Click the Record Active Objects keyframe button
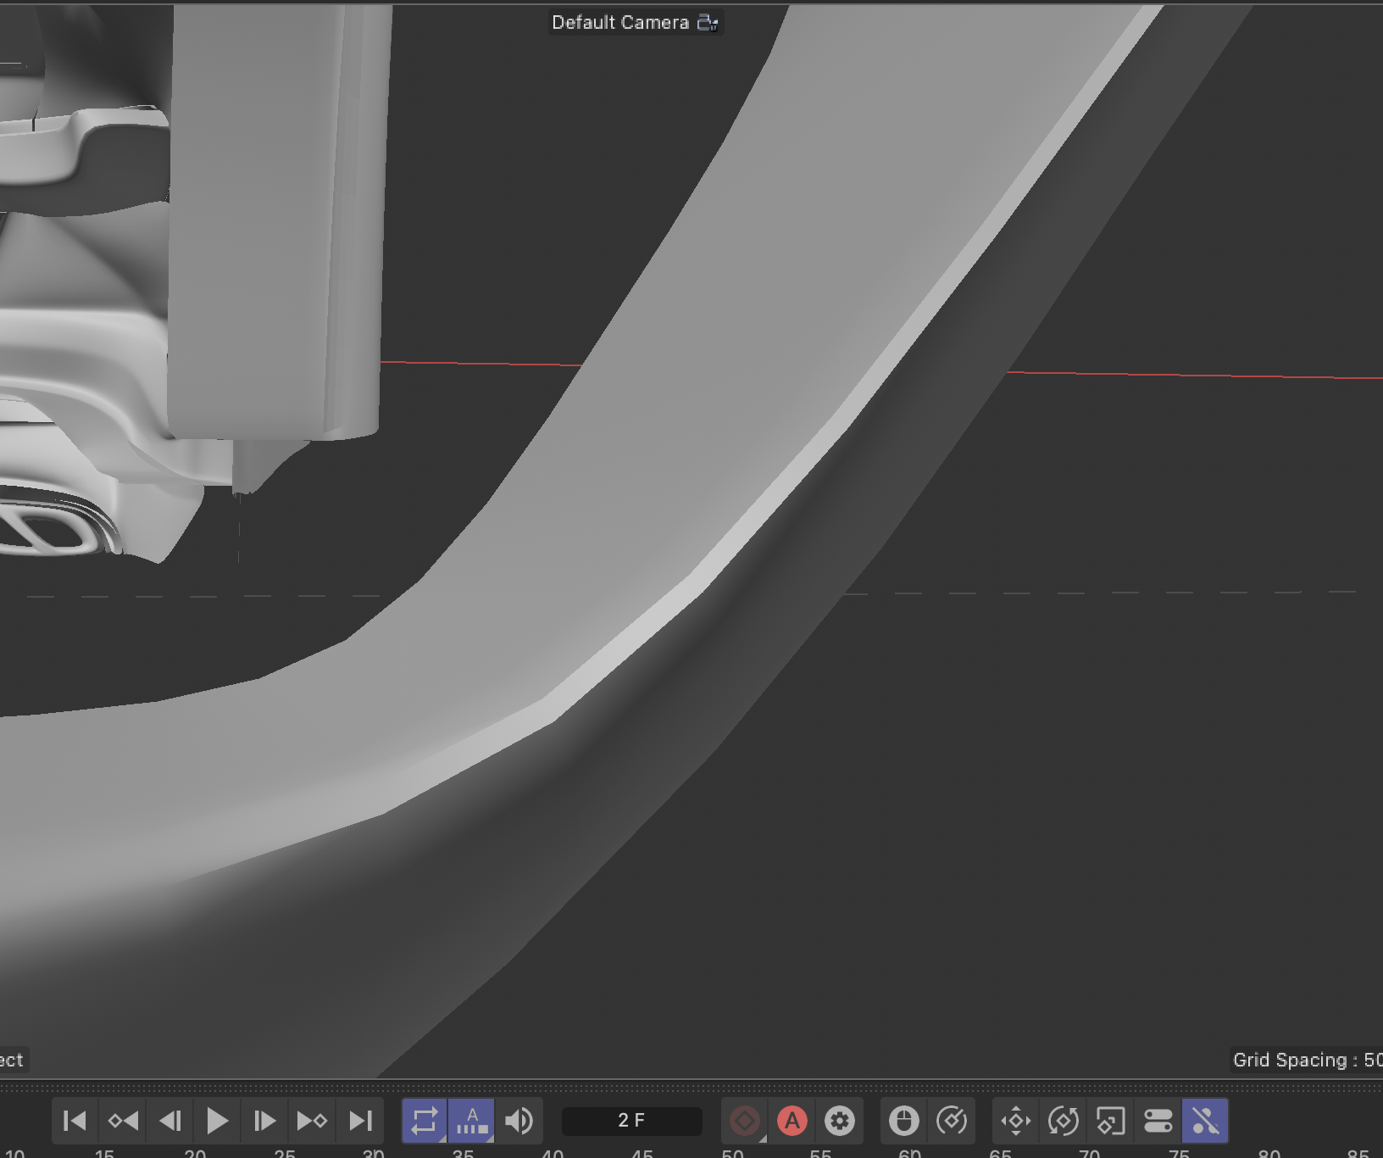 745,1121
